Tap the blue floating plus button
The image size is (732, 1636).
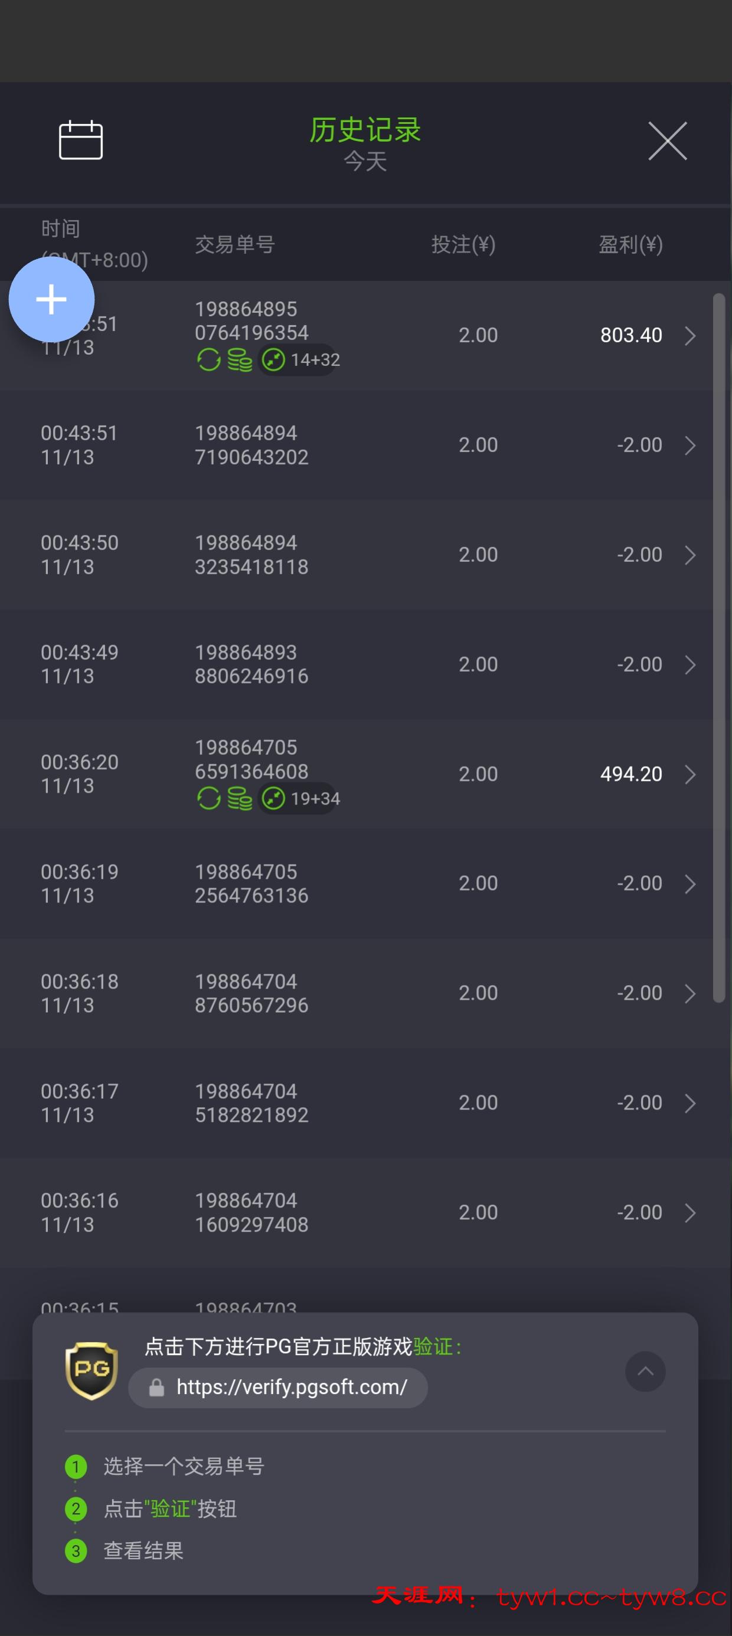[51, 299]
